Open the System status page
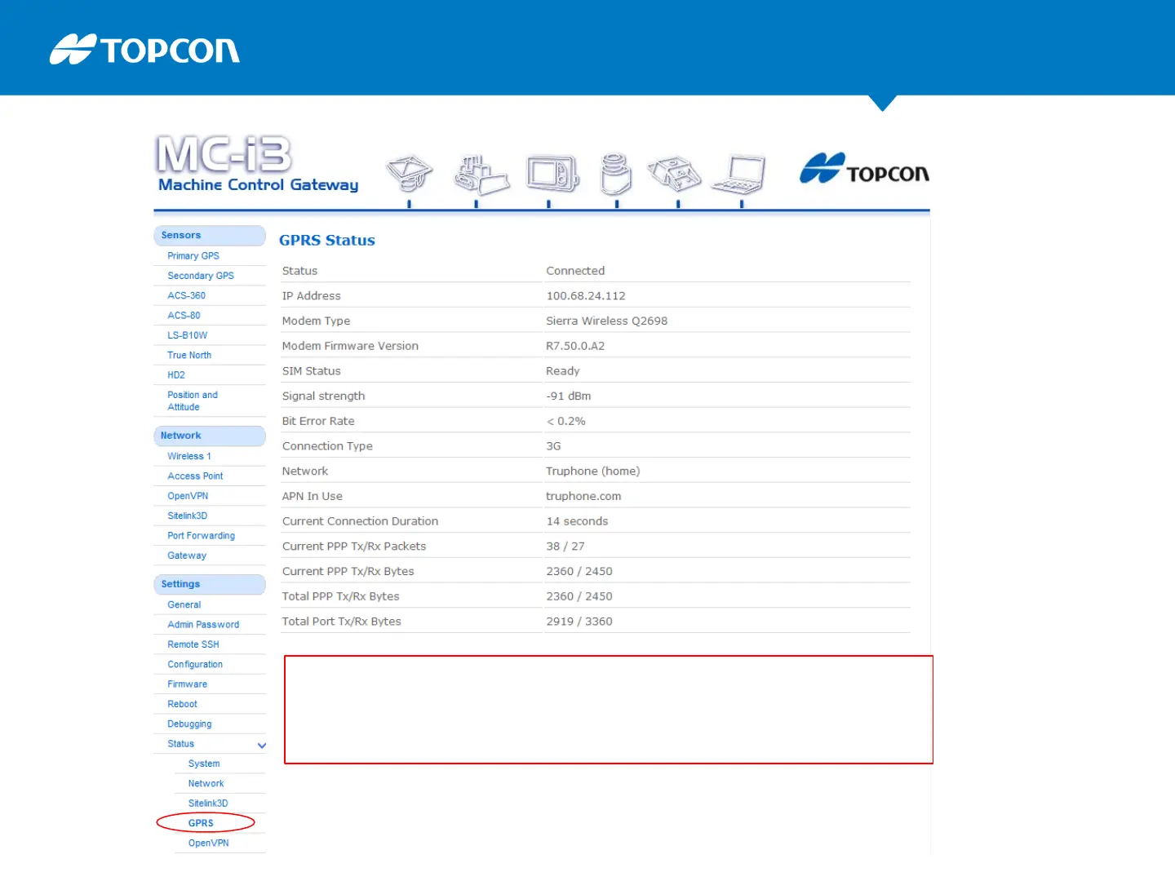 tap(204, 764)
